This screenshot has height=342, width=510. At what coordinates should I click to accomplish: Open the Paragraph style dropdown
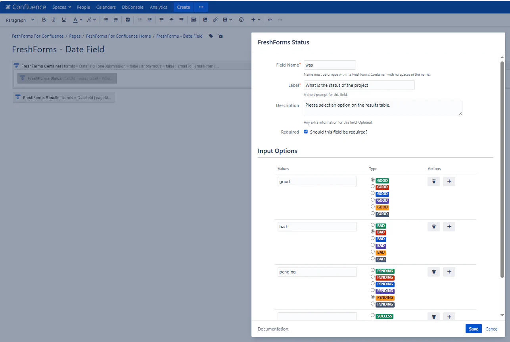20,20
